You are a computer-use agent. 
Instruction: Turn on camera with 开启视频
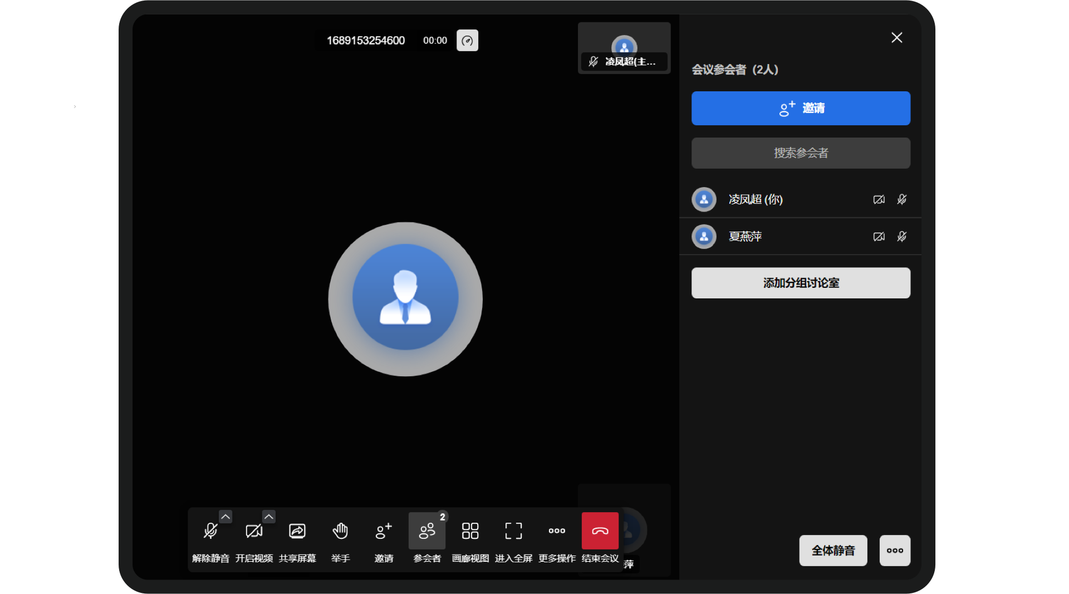pyautogui.click(x=254, y=538)
